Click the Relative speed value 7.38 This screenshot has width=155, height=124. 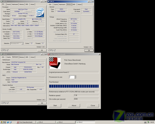(86, 95)
